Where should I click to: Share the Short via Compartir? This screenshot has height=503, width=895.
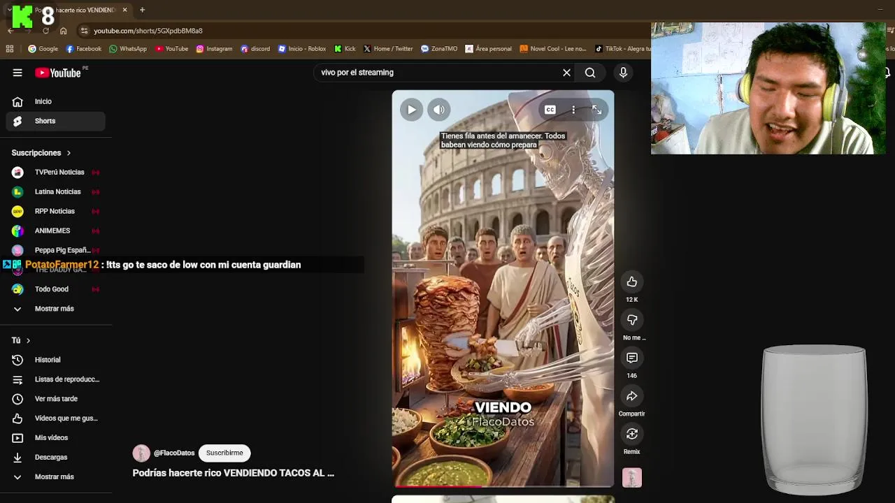(631, 396)
